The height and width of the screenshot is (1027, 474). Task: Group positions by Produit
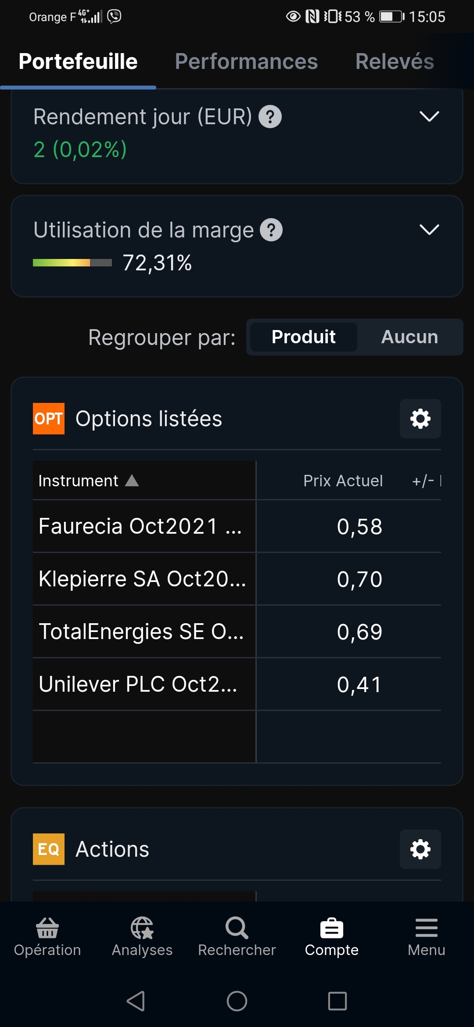pyautogui.click(x=303, y=337)
